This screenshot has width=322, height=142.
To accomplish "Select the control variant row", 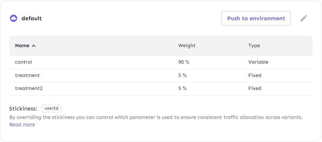I will (161, 62).
